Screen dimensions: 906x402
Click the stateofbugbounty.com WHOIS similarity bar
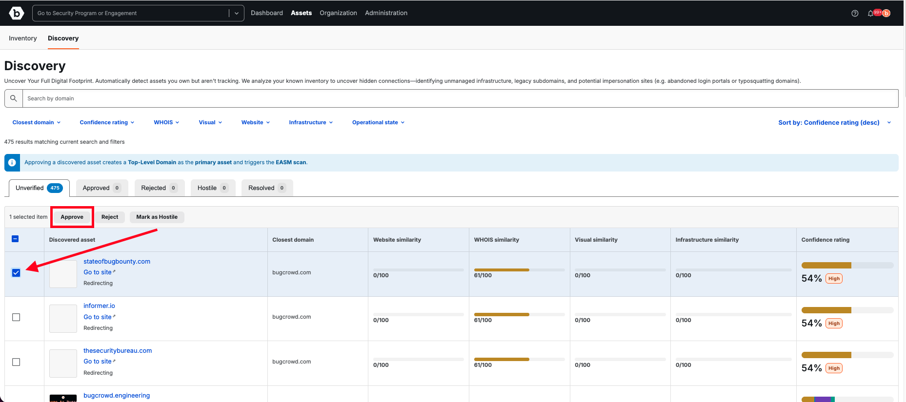519,270
